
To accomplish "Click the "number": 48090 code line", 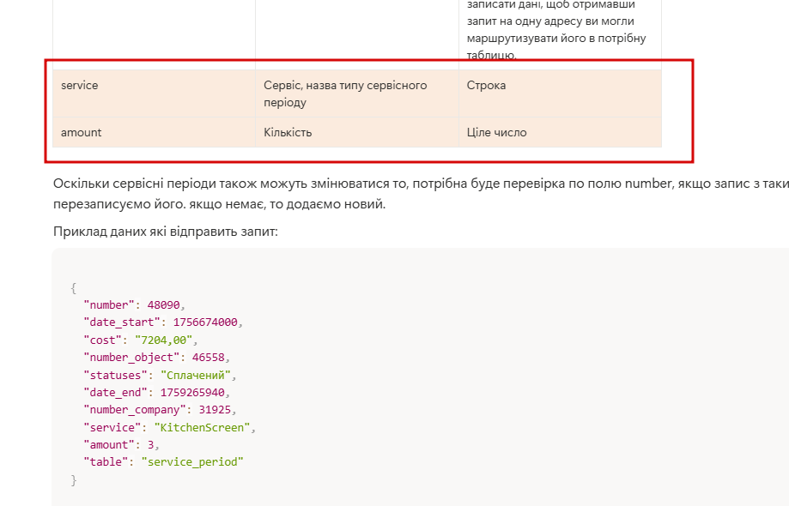I will coord(134,304).
